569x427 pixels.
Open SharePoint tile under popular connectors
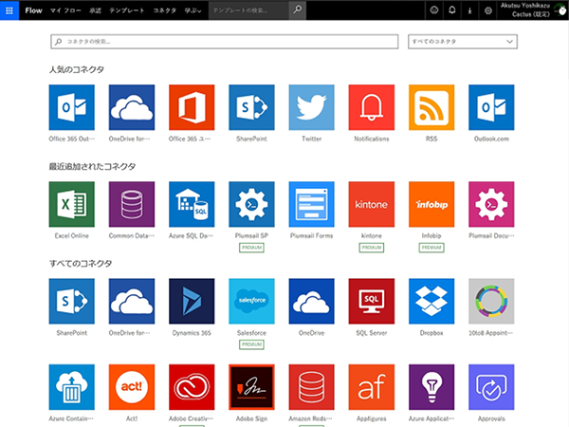[251, 107]
